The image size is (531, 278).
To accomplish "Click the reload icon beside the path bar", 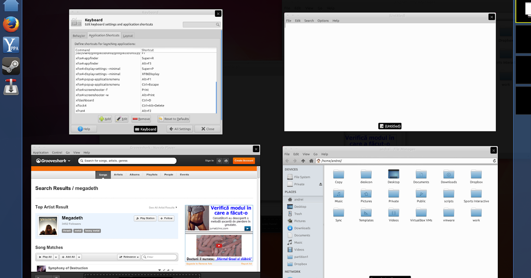I will click(x=494, y=161).
